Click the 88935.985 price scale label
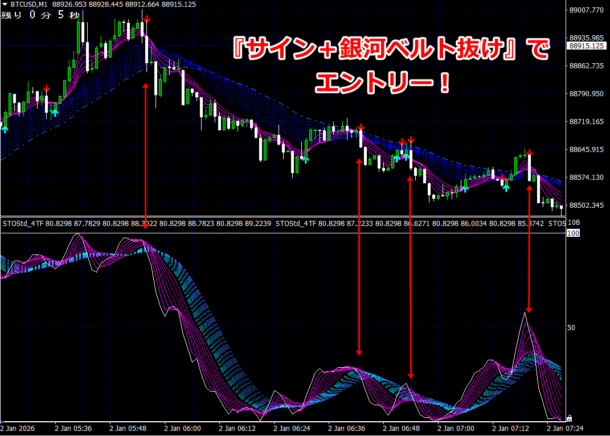 tap(586, 38)
